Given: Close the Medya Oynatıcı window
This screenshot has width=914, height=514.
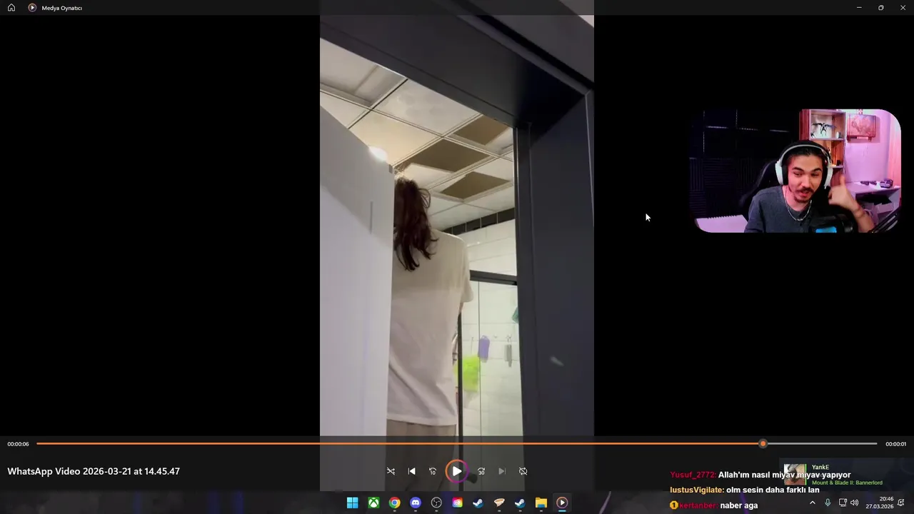Looking at the screenshot, I should (x=903, y=8).
